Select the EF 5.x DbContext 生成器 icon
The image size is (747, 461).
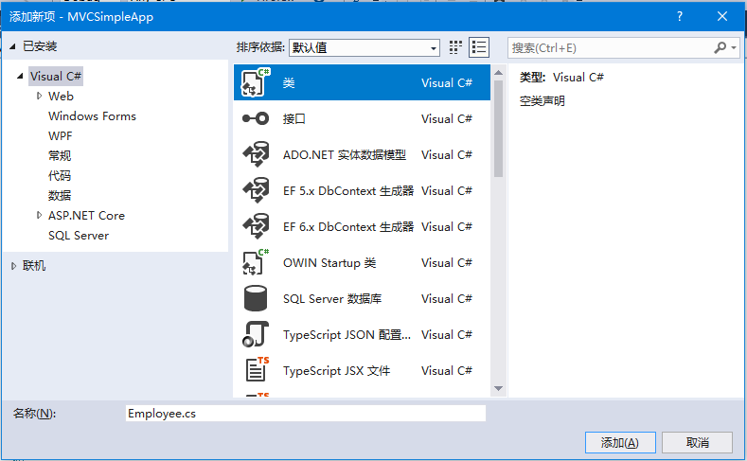tap(256, 191)
